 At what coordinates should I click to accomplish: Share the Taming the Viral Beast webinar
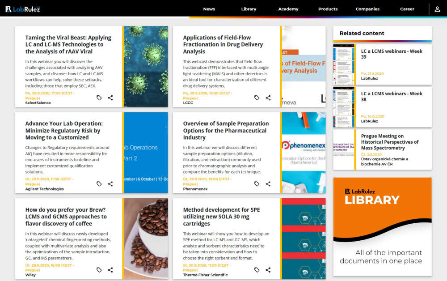110,98
